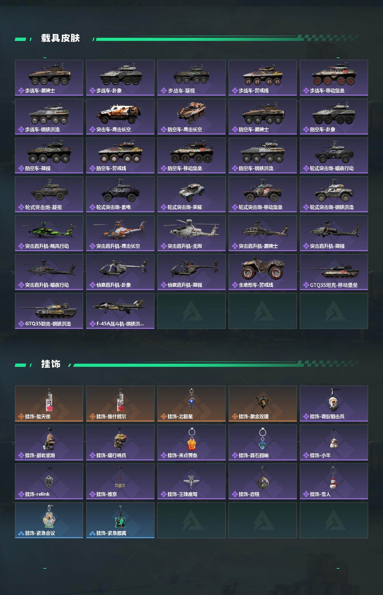
Task: Choose the 挂饰-来点薯条 fries charm
Action: (x=191, y=443)
